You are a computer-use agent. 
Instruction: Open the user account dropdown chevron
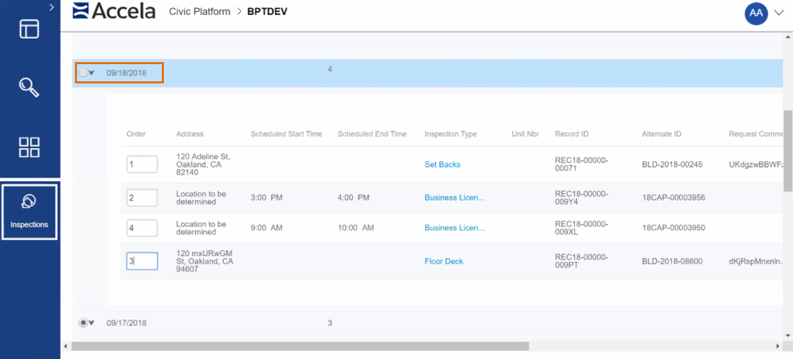779,13
